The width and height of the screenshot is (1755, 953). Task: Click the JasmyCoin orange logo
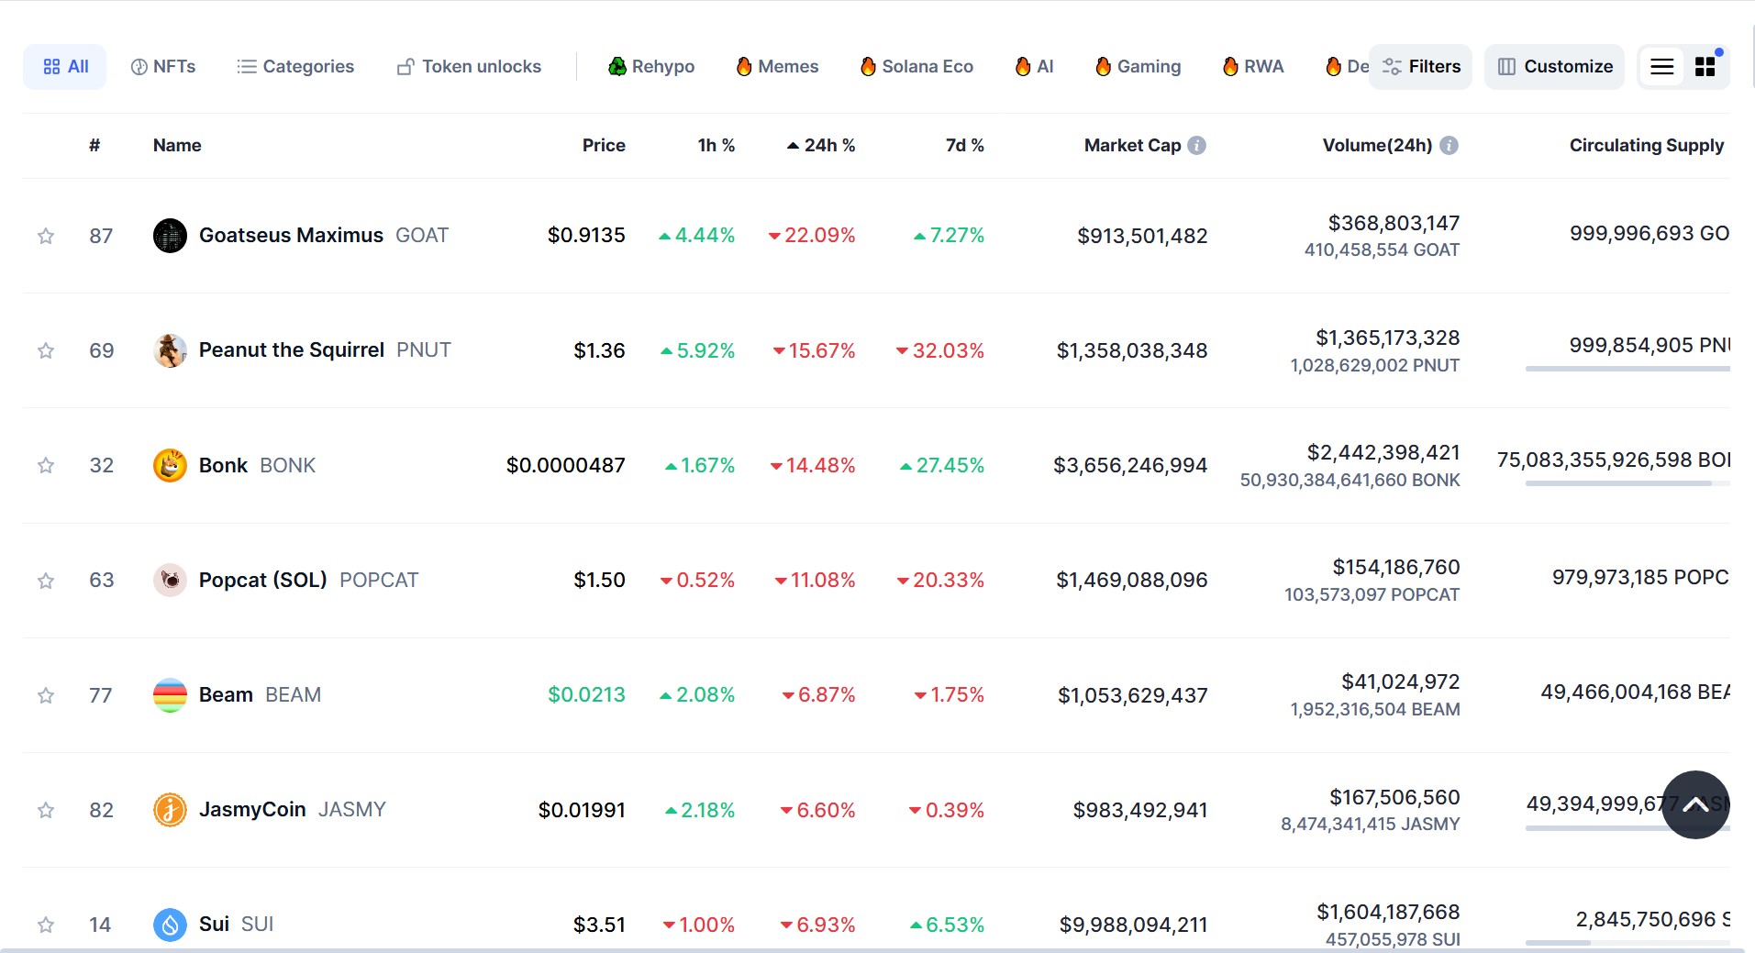(x=170, y=810)
